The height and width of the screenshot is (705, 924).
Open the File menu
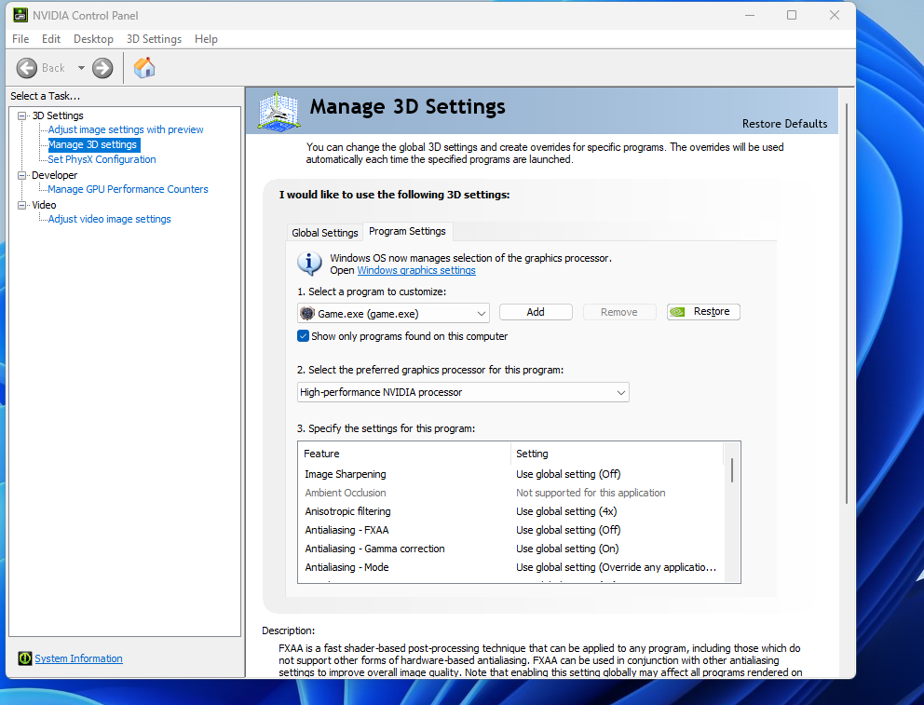20,39
